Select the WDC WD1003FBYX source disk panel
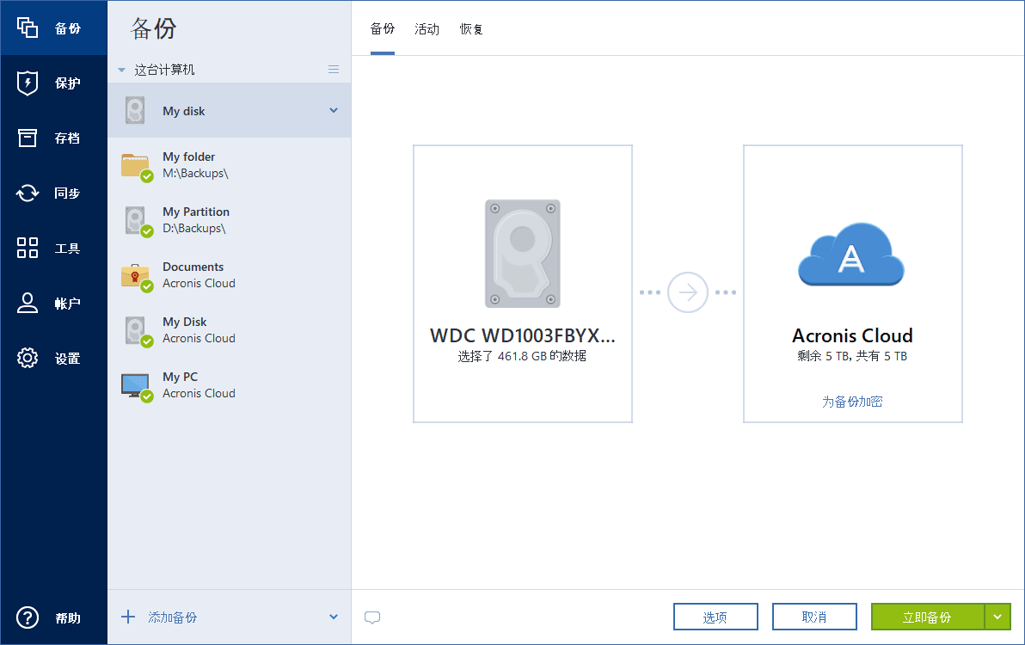This screenshot has height=645, width=1025. 523,284
